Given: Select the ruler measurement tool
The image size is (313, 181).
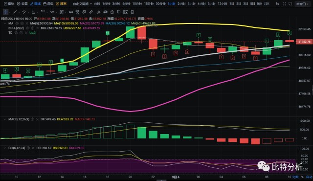Looking at the screenshot, I should (x=91, y=12).
